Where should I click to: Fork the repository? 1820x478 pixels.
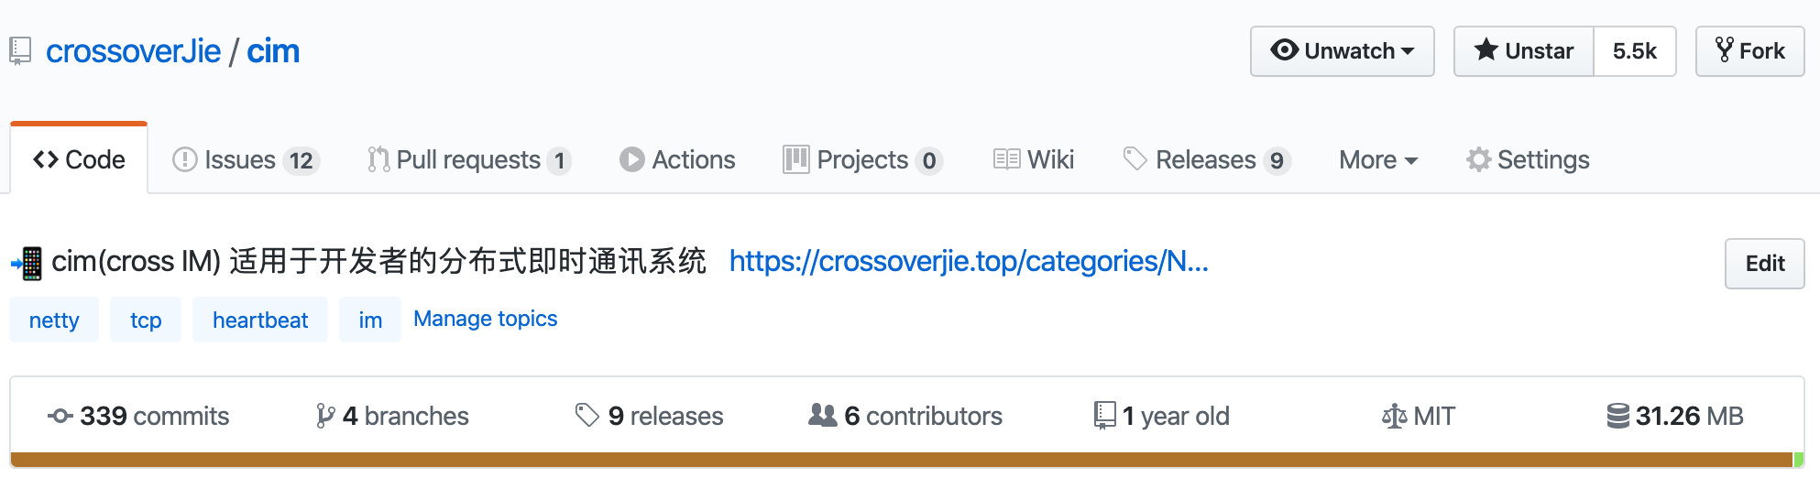(x=1750, y=51)
